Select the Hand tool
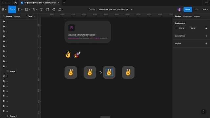 (x=54, y=10)
